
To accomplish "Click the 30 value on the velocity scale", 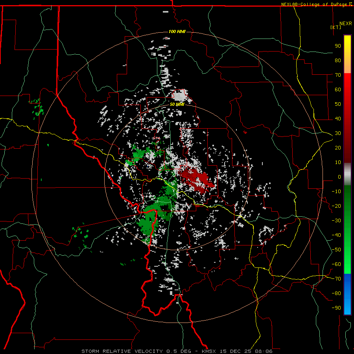I will pos(338,133).
